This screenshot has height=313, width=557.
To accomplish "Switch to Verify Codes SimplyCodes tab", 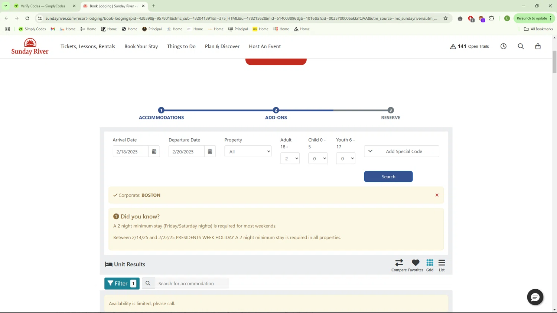I will (x=43, y=6).
